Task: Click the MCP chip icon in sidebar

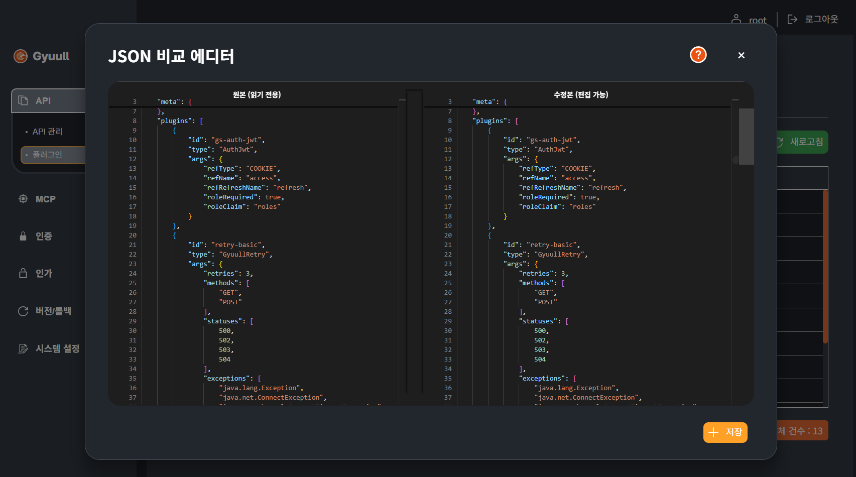Action: [23, 199]
